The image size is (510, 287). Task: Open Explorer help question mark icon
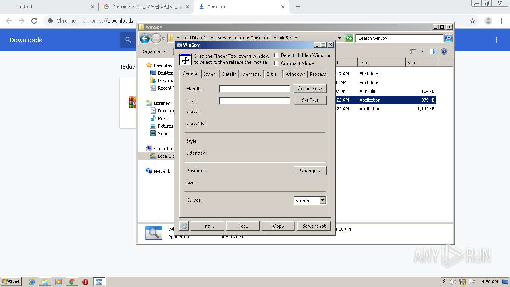pos(444,51)
